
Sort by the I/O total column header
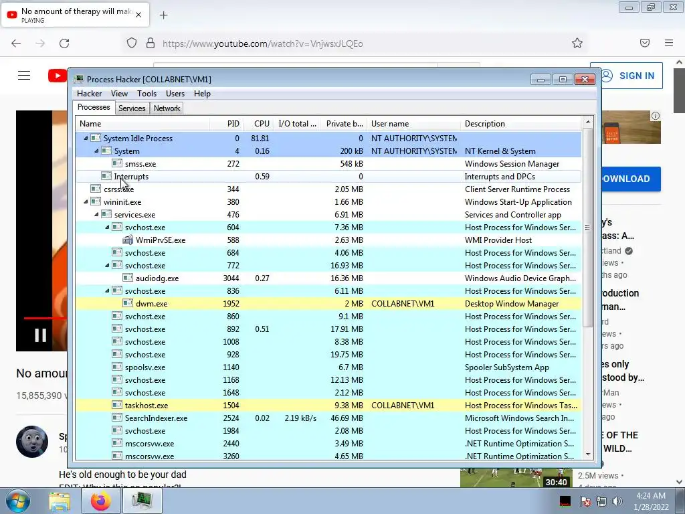296,124
